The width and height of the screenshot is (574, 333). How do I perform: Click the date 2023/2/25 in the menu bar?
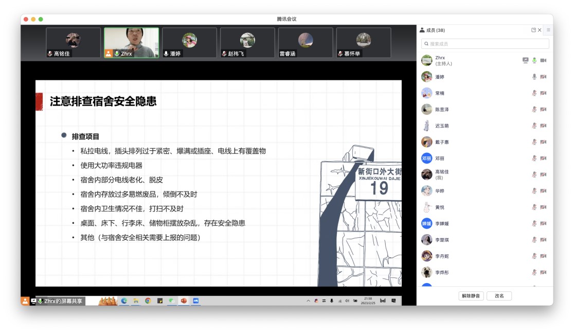pyautogui.click(x=368, y=303)
